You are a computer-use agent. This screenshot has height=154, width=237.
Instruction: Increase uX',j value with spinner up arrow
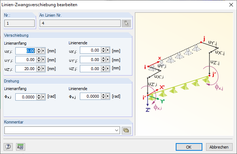104,49
